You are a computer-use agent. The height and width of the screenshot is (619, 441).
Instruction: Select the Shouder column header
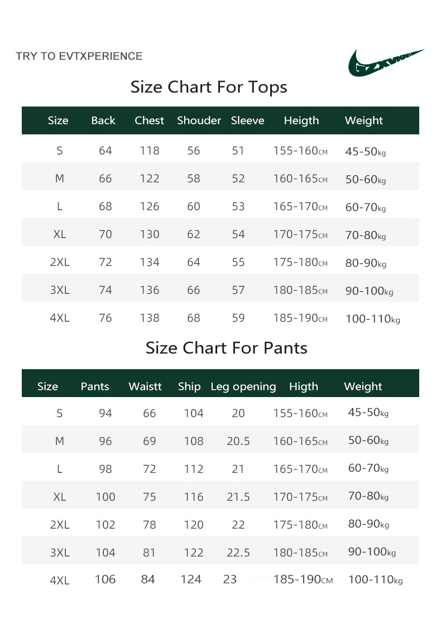pyautogui.click(x=199, y=120)
